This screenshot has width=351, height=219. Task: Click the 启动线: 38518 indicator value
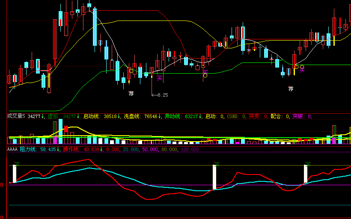click(102, 116)
